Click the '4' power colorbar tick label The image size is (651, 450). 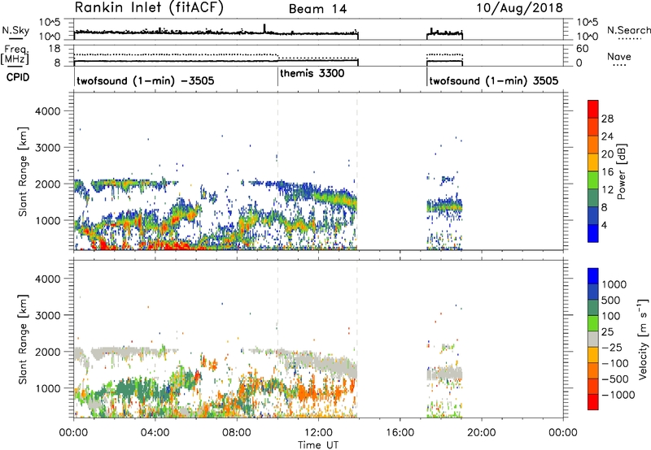(x=604, y=225)
